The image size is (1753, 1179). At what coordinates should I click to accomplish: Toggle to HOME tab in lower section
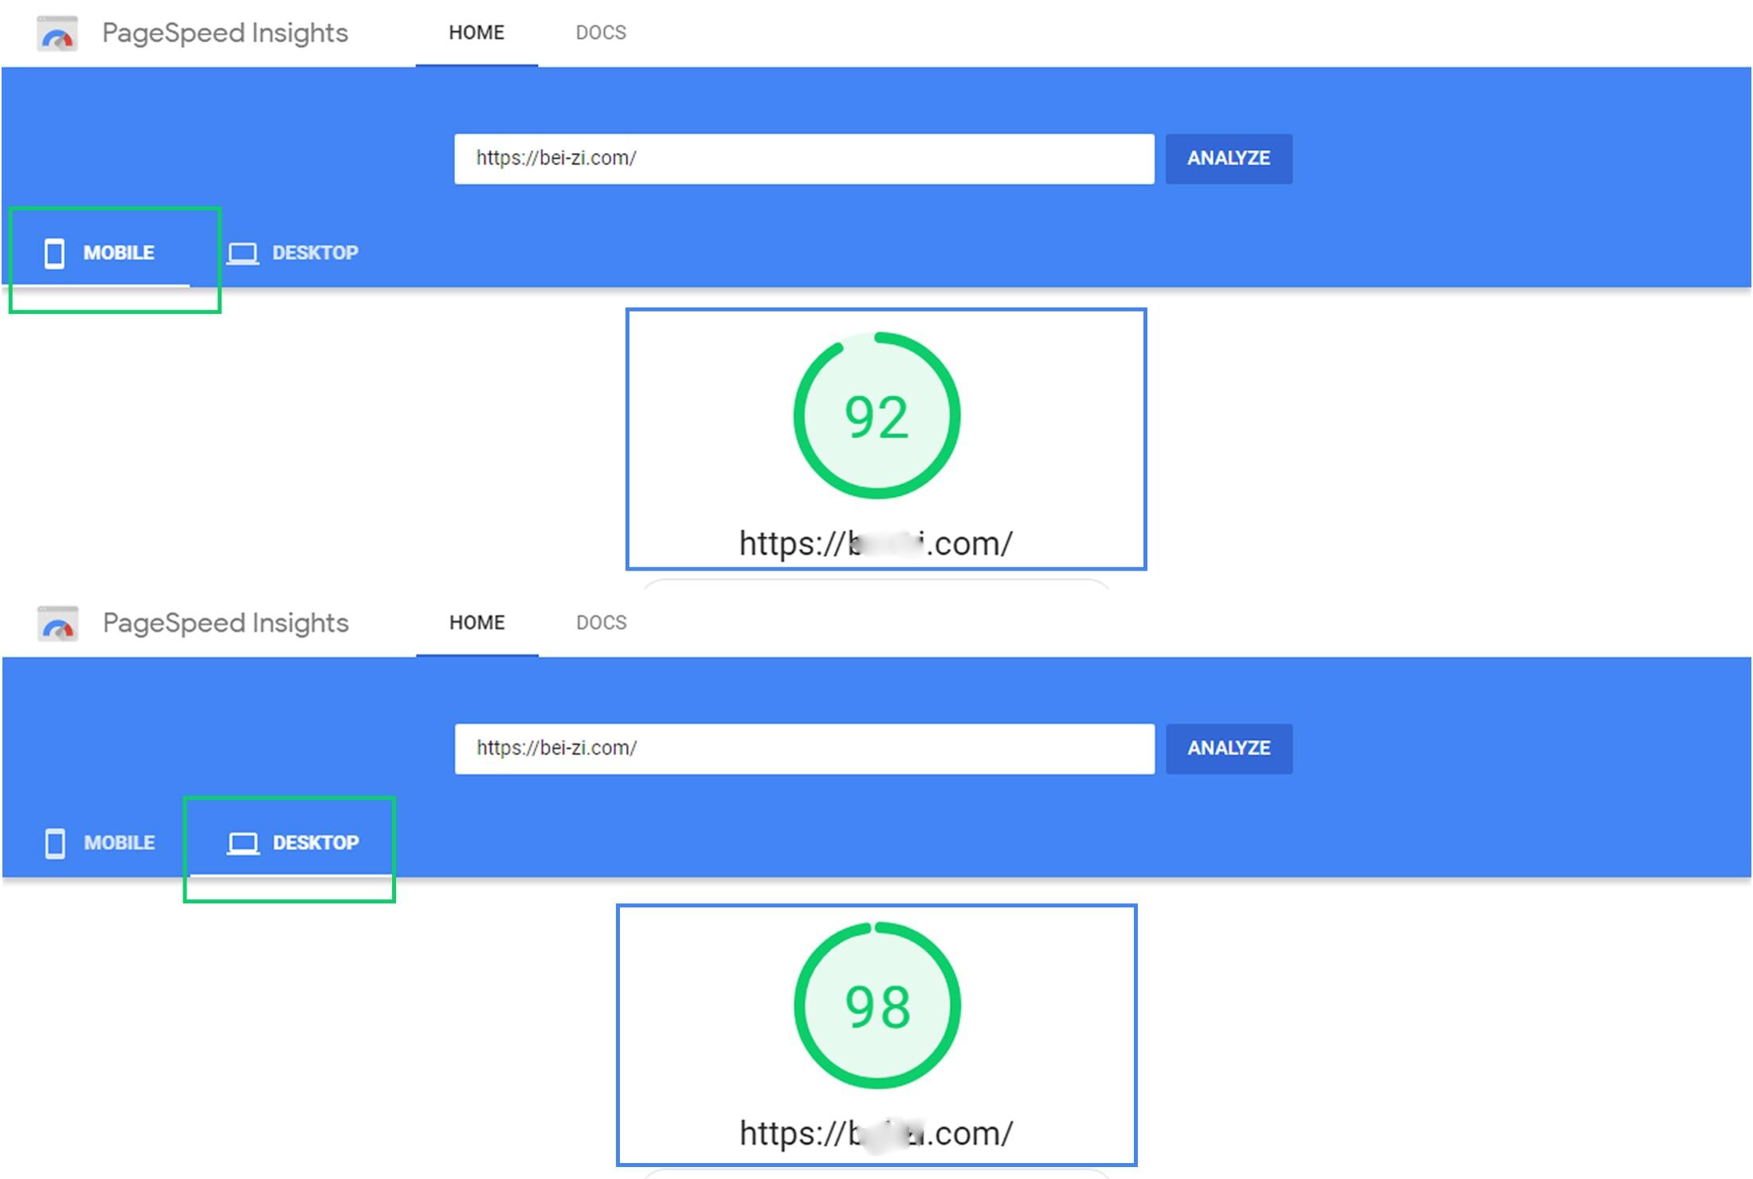[476, 622]
